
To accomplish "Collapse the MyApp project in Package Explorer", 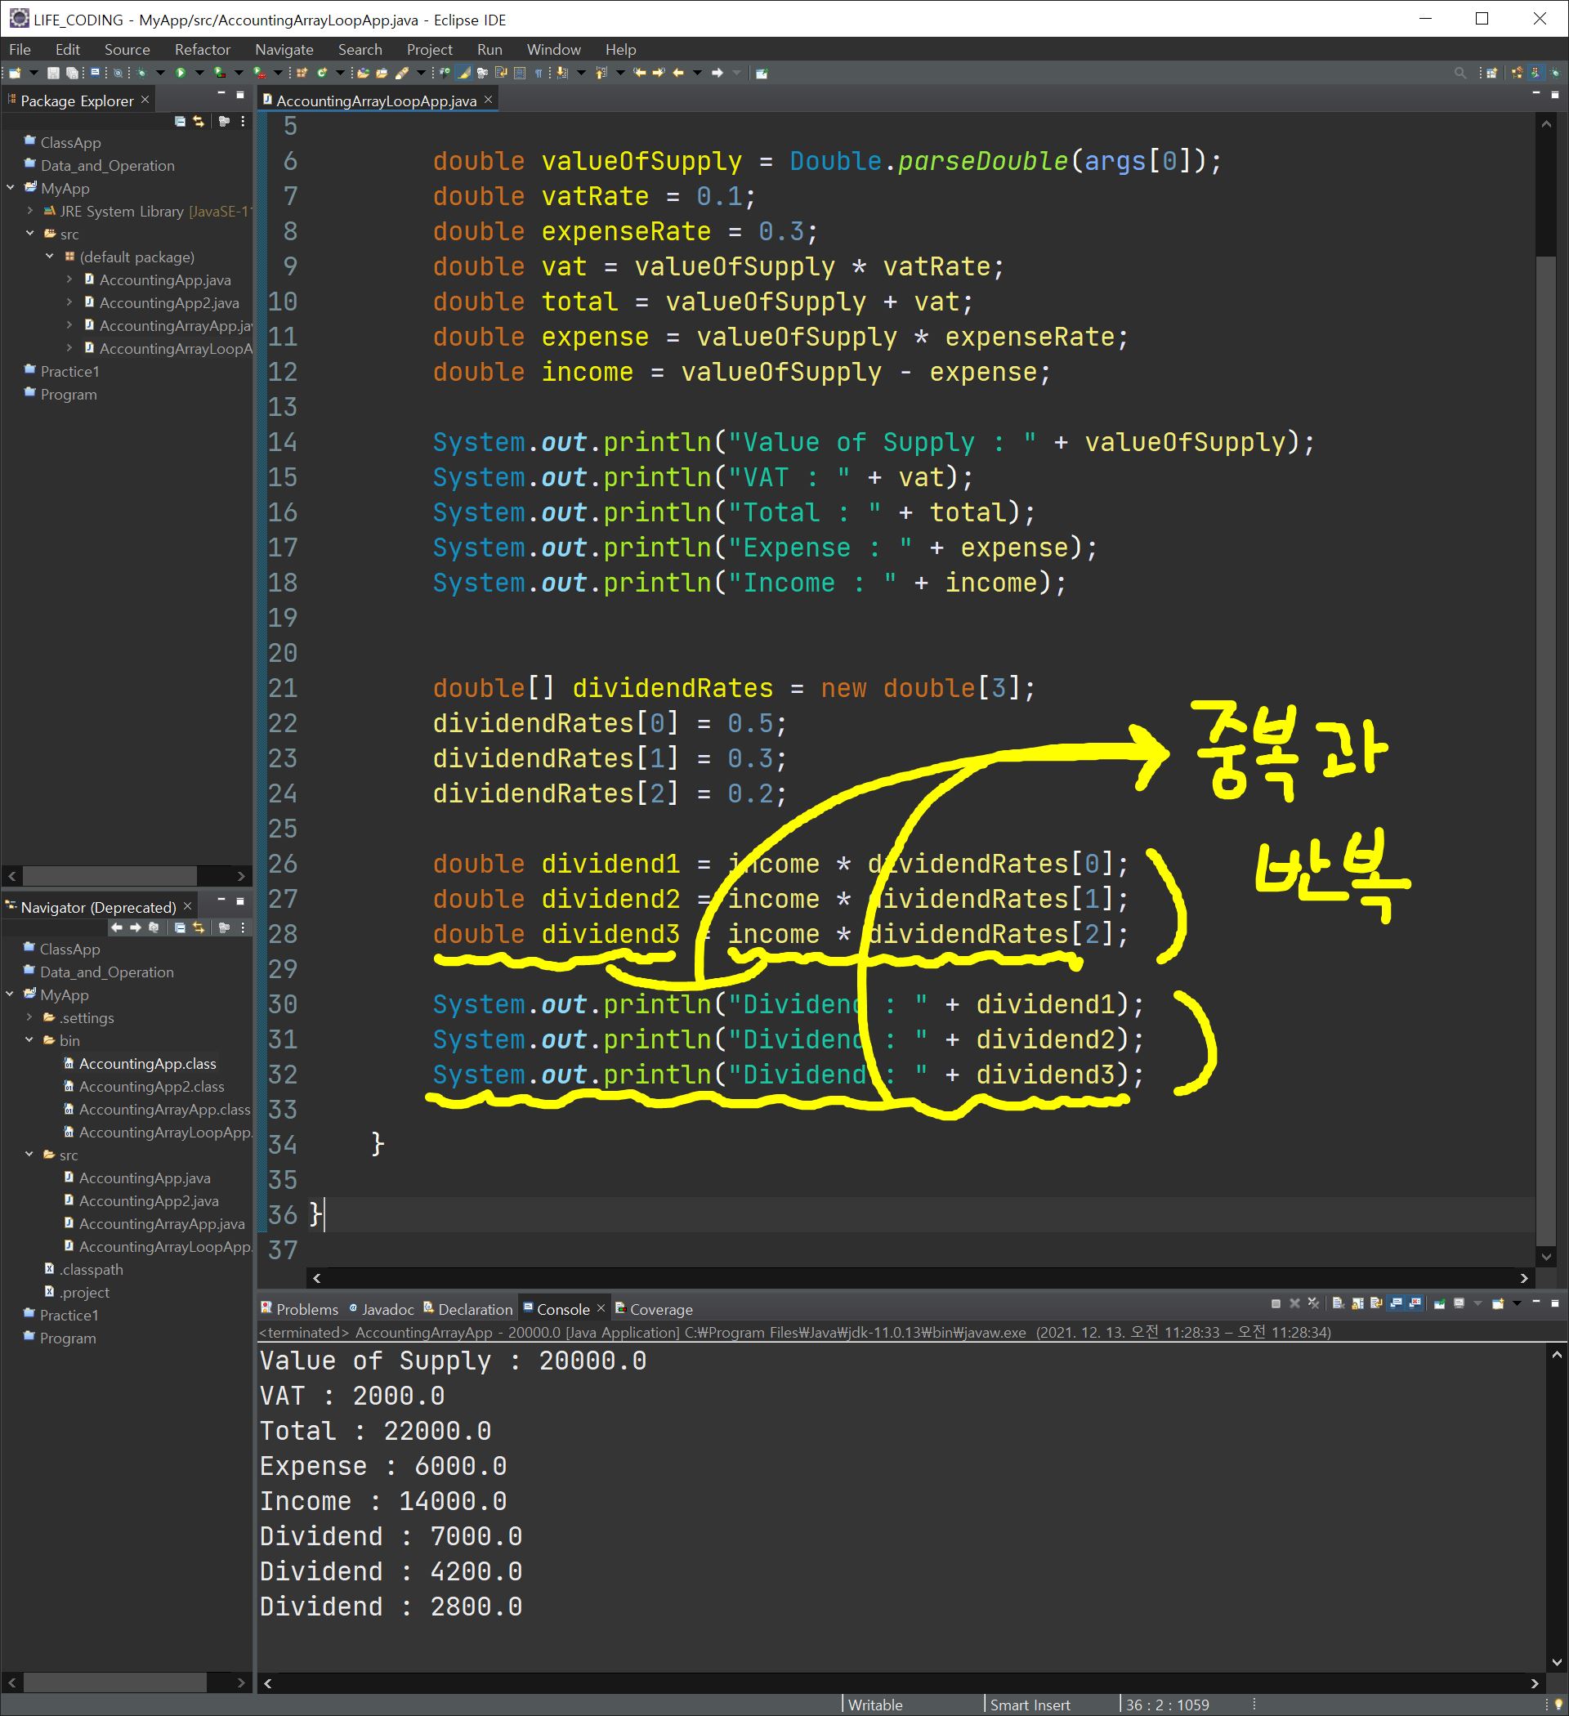I will [11, 188].
